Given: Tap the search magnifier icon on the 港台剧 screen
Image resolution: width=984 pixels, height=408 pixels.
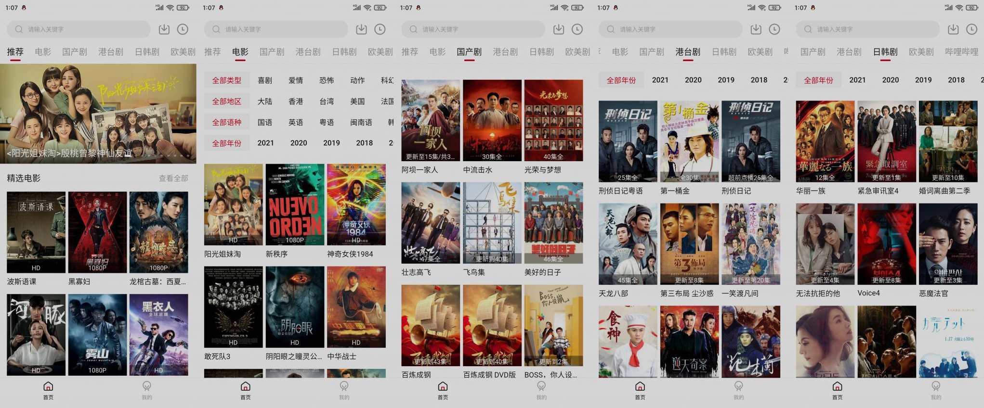Looking at the screenshot, I should click(611, 29).
